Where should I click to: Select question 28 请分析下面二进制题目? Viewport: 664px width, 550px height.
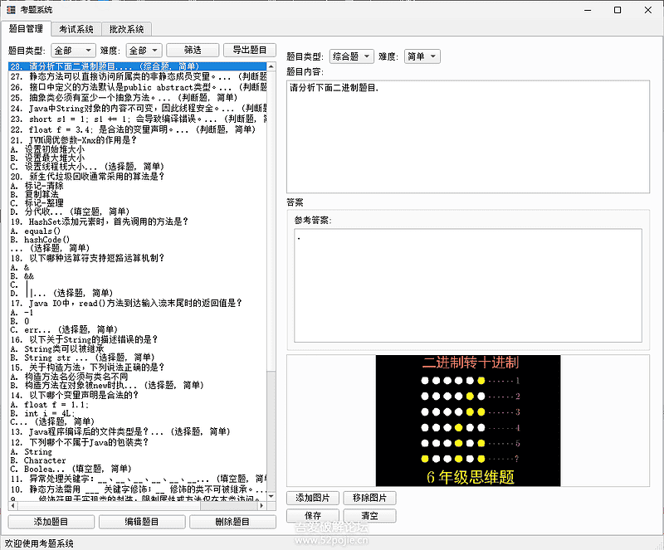tap(138, 66)
